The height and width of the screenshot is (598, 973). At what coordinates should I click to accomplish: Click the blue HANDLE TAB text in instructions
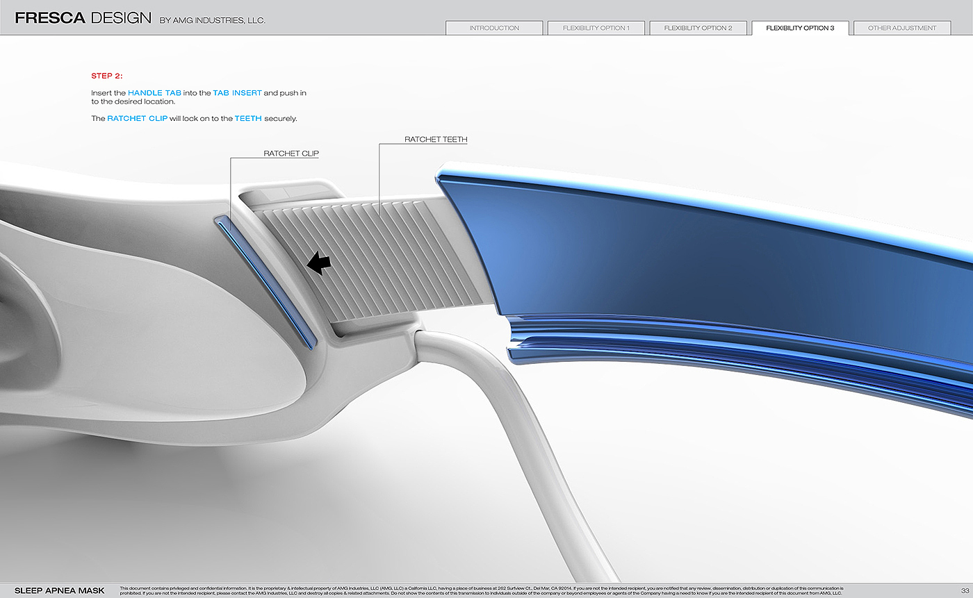tap(154, 93)
